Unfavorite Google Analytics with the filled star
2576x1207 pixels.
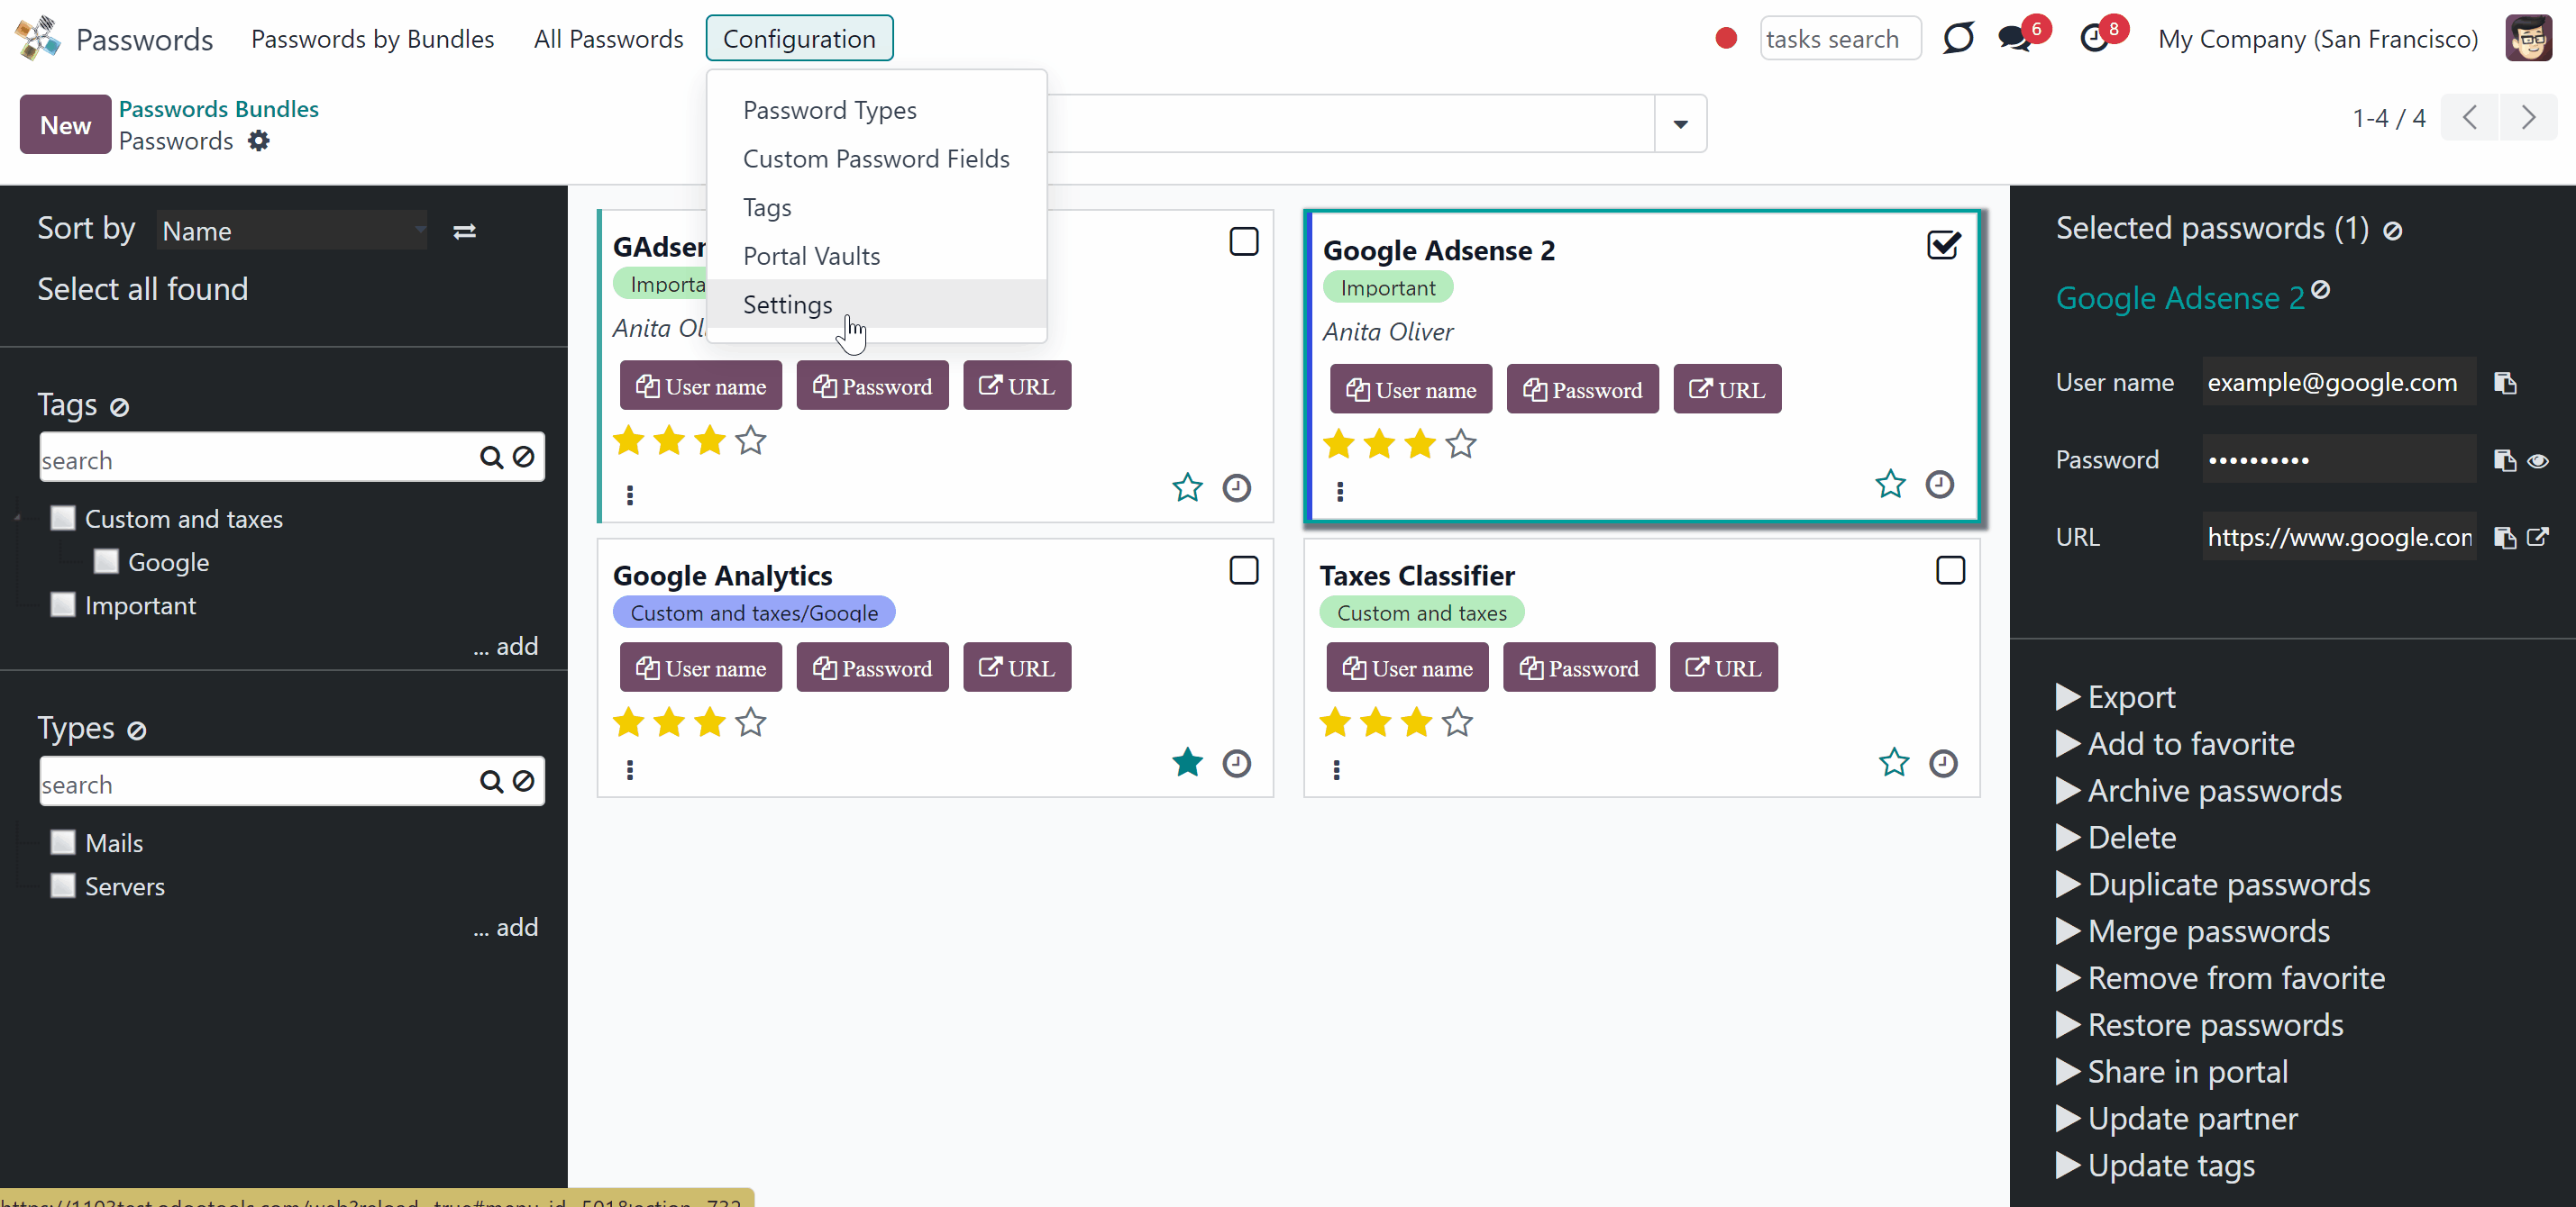tap(1187, 762)
